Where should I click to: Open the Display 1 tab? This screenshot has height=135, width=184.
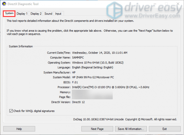pyautogui.click(x=22, y=14)
